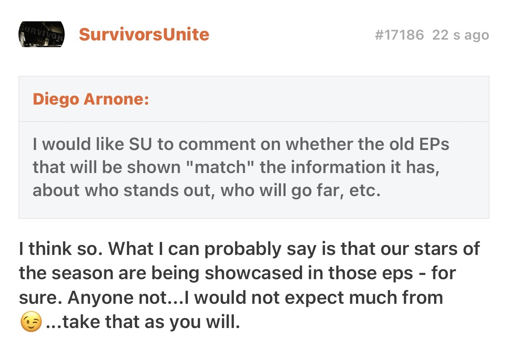The height and width of the screenshot is (338, 508).
Task: Jump to Diego Arnone's original quoted post
Action: click(91, 99)
